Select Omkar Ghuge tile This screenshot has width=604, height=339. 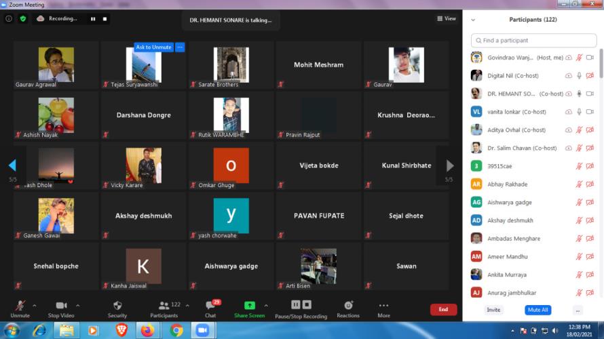click(x=231, y=165)
